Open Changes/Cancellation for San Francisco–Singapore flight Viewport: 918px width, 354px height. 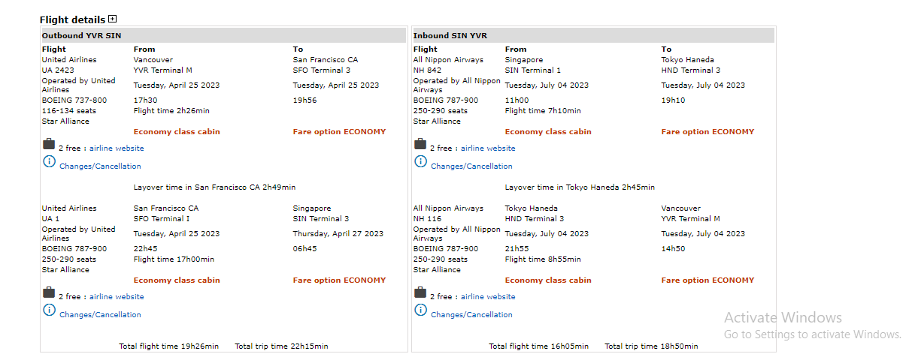100,315
